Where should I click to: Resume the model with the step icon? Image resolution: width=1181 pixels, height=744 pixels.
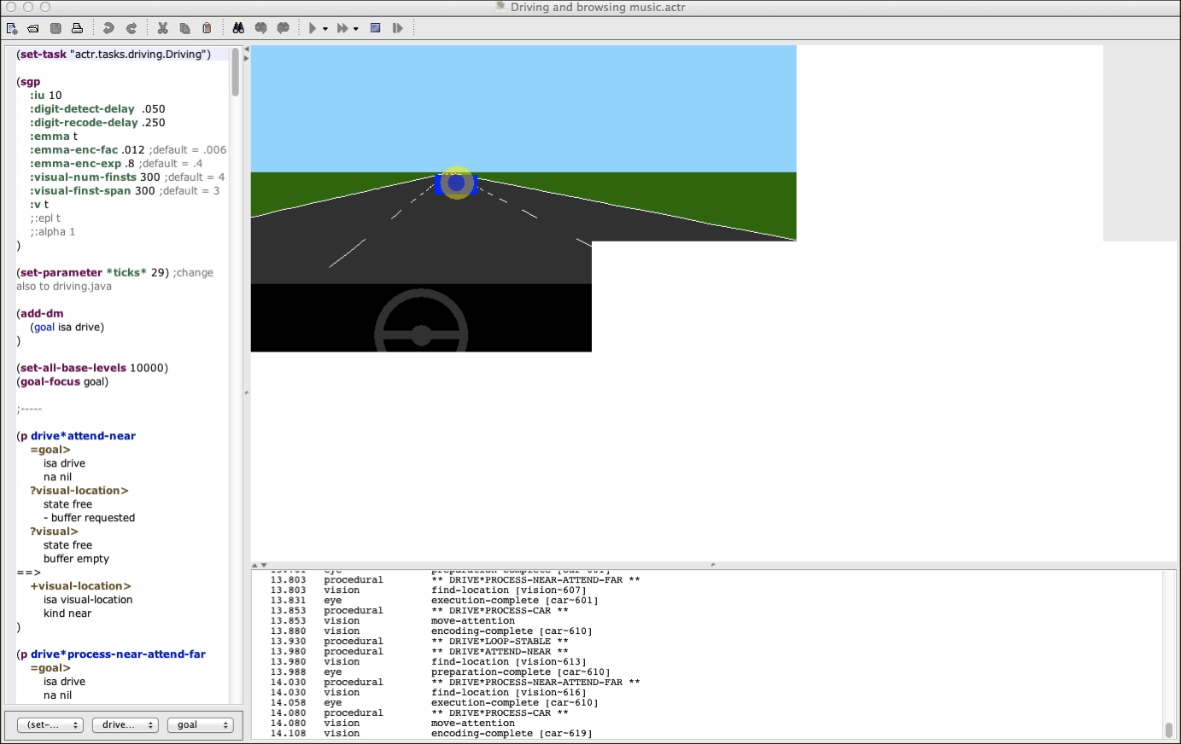(x=397, y=28)
